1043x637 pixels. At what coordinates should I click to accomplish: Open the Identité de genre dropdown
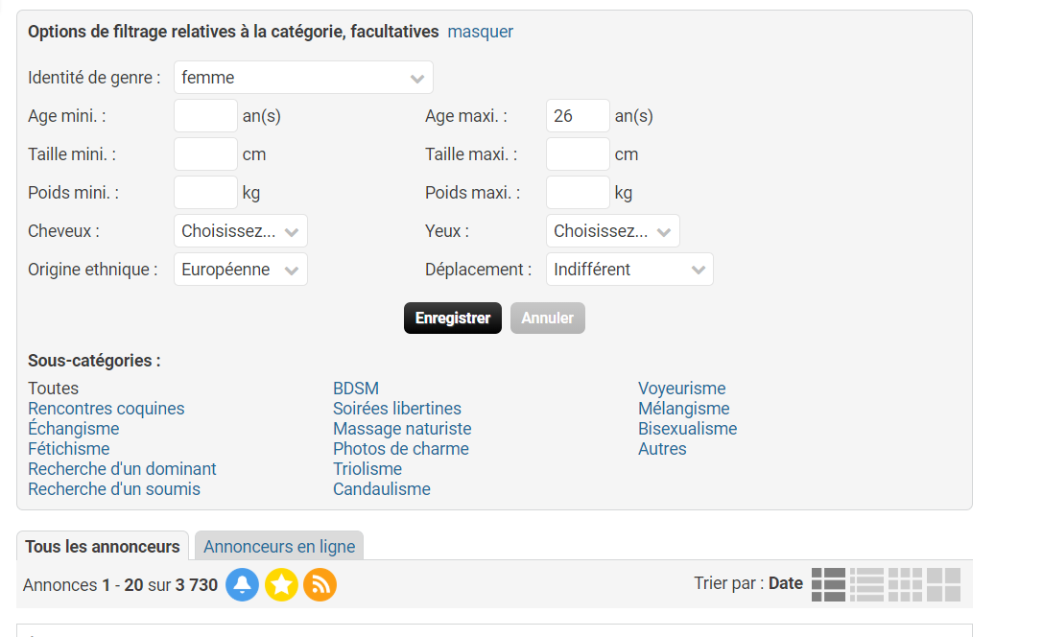point(303,78)
